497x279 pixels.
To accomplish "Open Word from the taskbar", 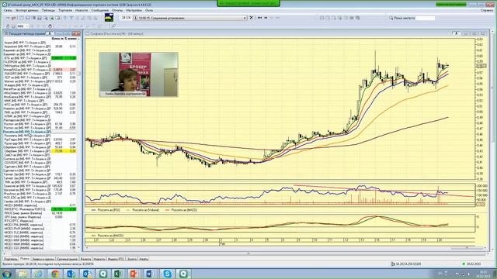I will [150, 274].
